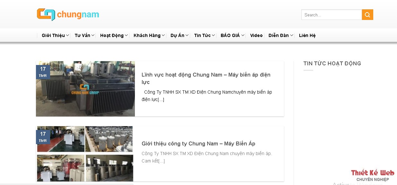Viewport: 397px width, 185px height.
Task: Click the Chungnam logo in header
Action: click(68, 15)
